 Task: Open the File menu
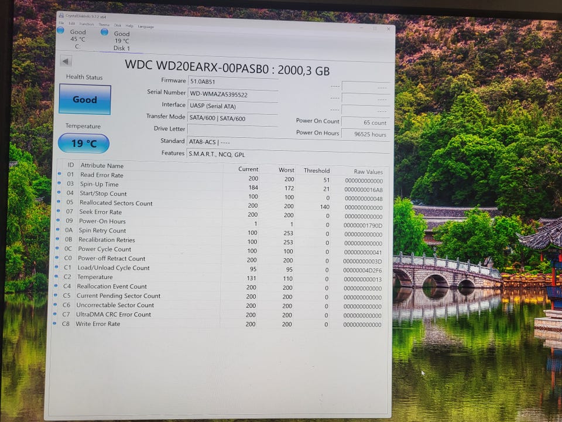click(61, 23)
